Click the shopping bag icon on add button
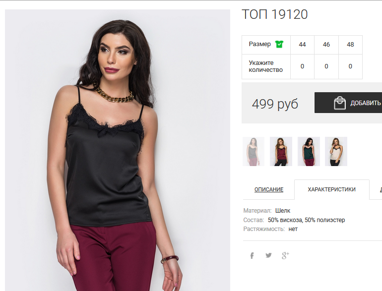Viewport: 382px width, 291px height. 340,103
